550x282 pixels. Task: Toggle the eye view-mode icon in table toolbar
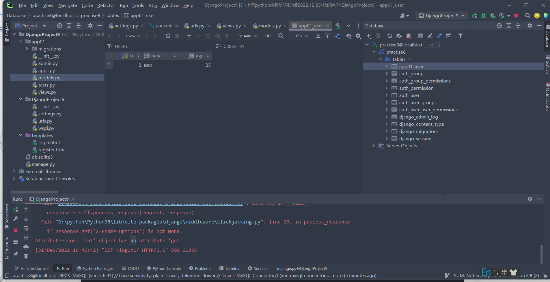pos(349,36)
